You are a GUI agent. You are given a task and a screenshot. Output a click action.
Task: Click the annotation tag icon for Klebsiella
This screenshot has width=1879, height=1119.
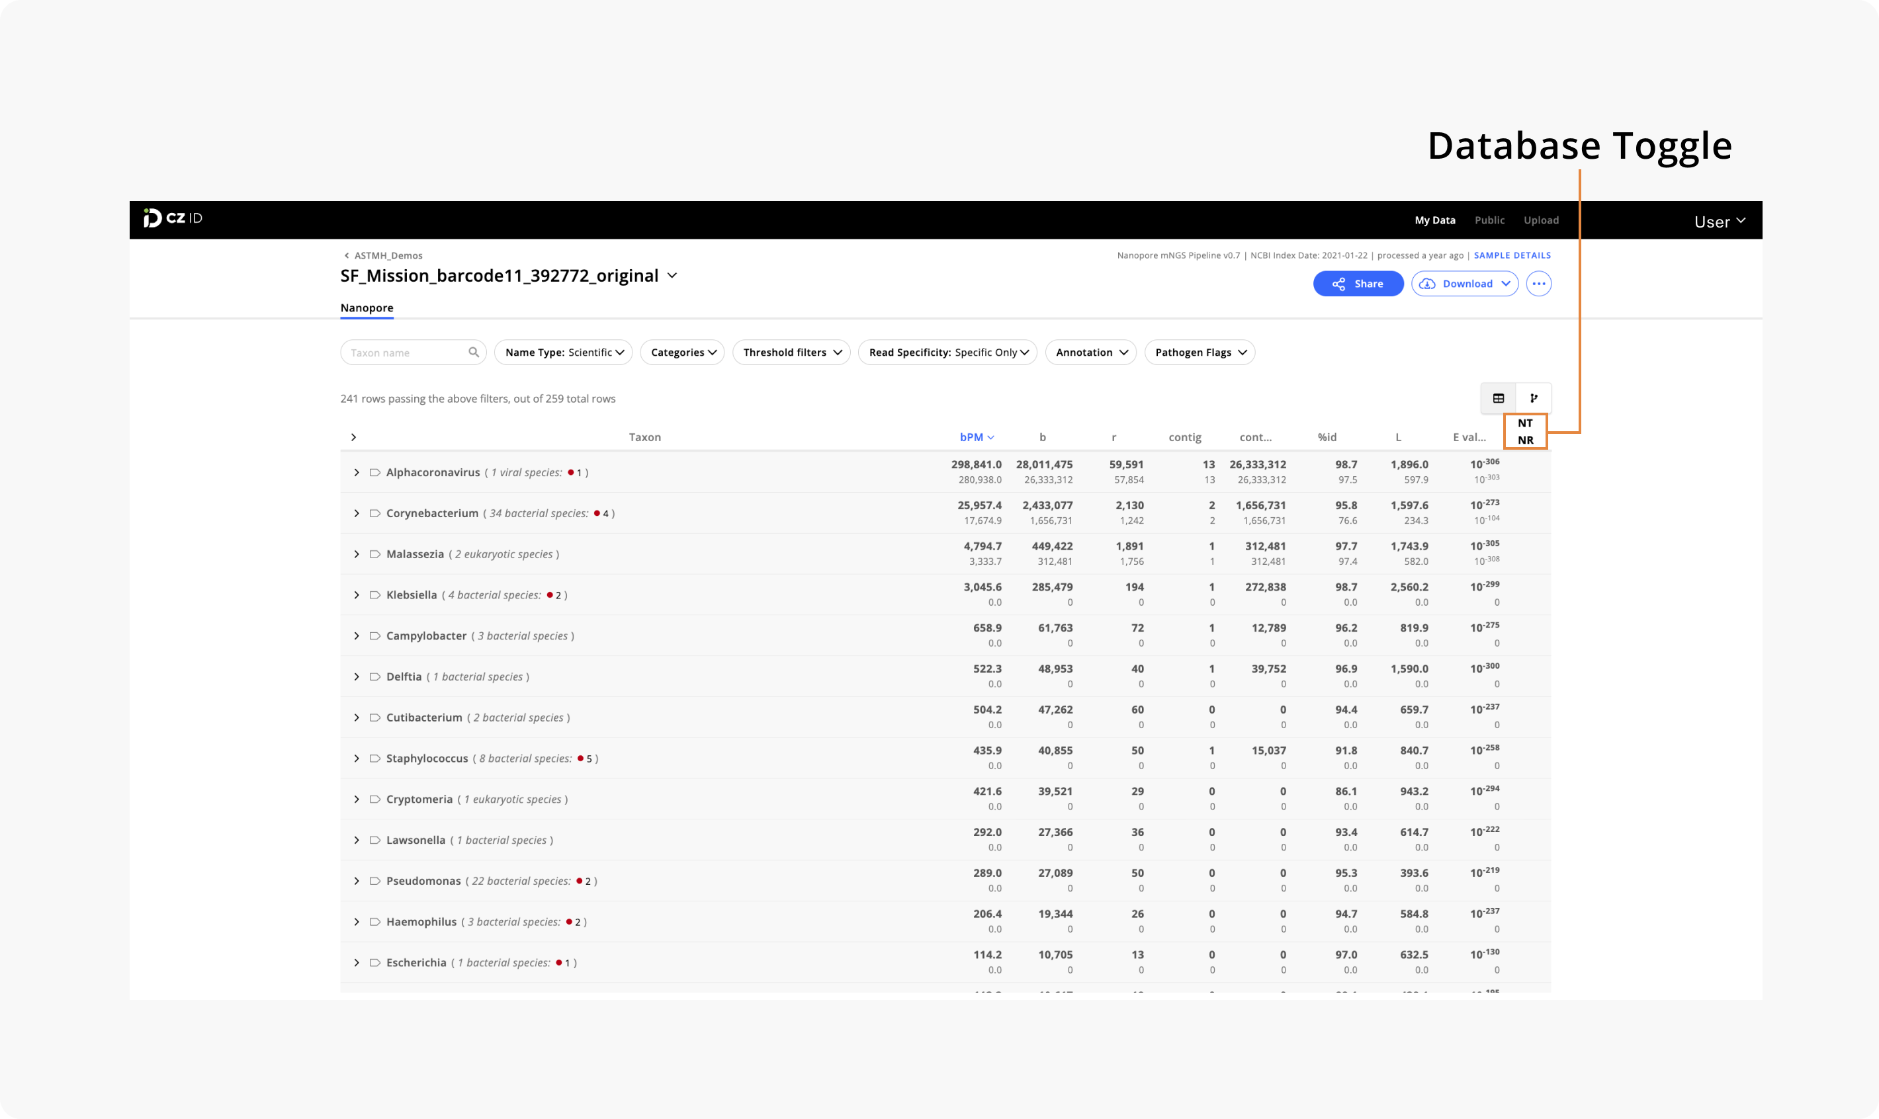(374, 595)
